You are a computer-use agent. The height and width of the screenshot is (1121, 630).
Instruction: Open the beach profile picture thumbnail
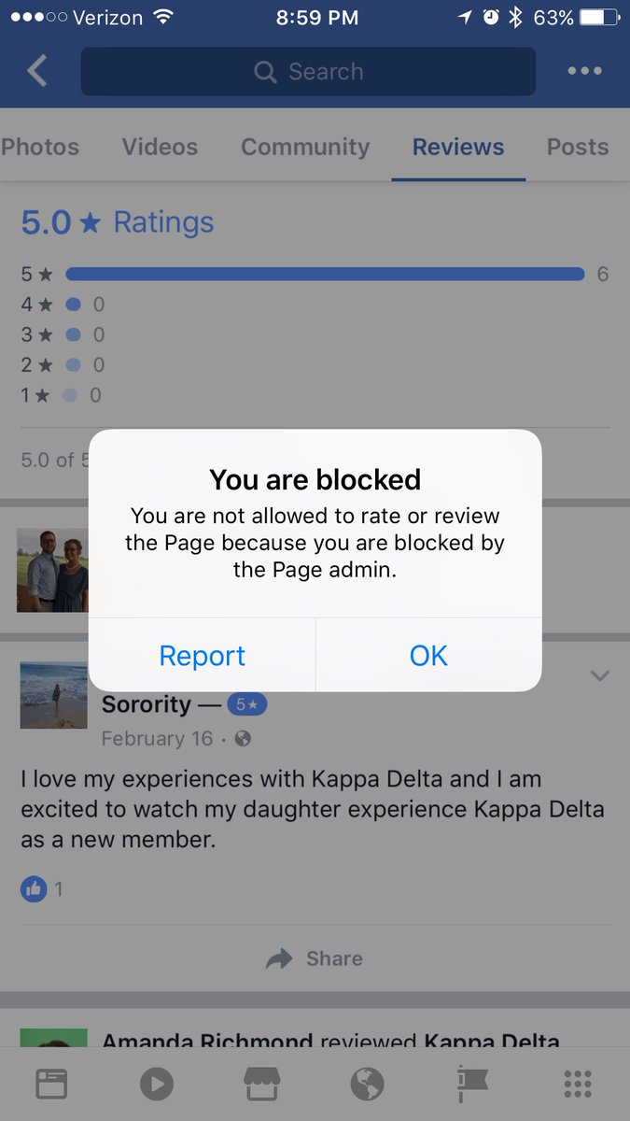click(53, 694)
